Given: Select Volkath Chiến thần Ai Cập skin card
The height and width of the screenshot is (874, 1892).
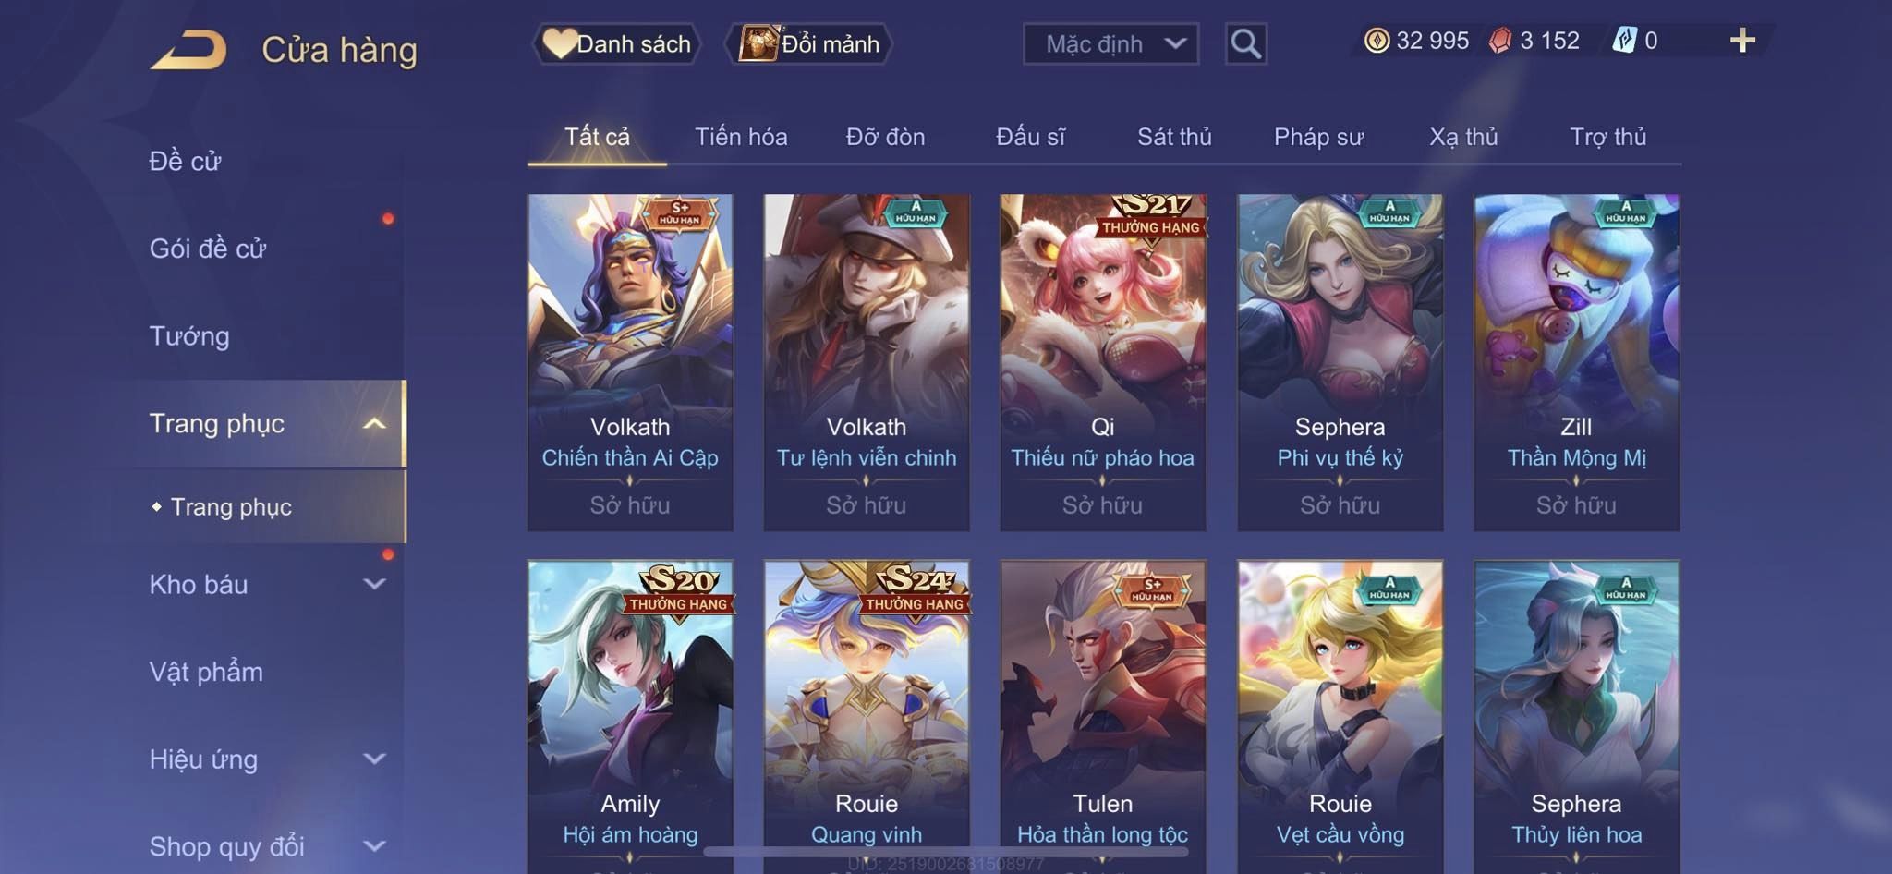Looking at the screenshot, I should click(x=630, y=362).
